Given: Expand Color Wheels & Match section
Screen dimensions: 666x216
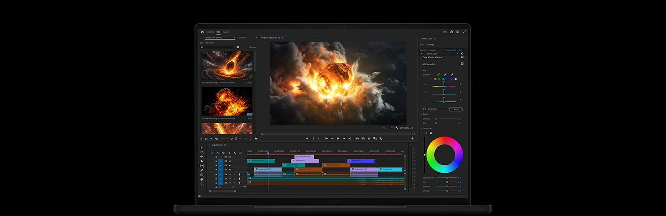Looking at the screenshot, I should [421, 57].
